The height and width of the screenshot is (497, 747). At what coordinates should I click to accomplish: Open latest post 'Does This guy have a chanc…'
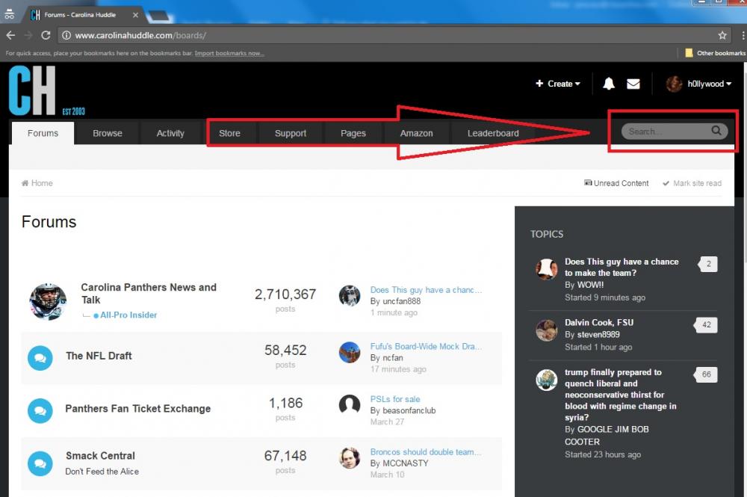coord(427,290)
